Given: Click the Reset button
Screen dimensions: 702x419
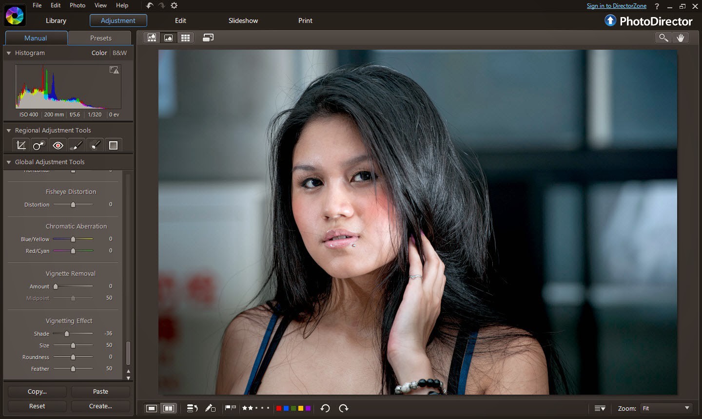Looking at the screenshot, I should click(x=37, y=406).
